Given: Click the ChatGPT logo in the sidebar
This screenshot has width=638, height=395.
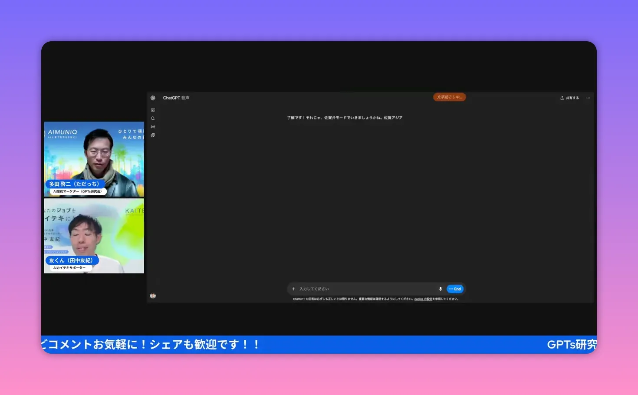Looking at the screenshot, I should [x=153, y=98].
